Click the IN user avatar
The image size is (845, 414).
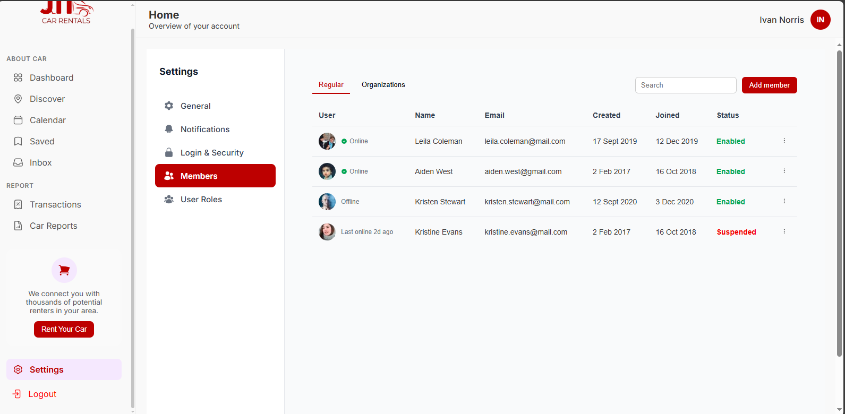821,20
